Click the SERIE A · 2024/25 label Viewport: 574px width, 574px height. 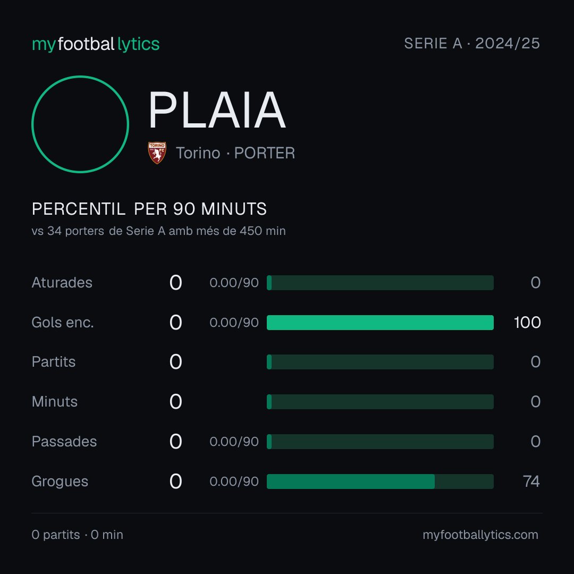pyautogui.click(x=472, y=44)
